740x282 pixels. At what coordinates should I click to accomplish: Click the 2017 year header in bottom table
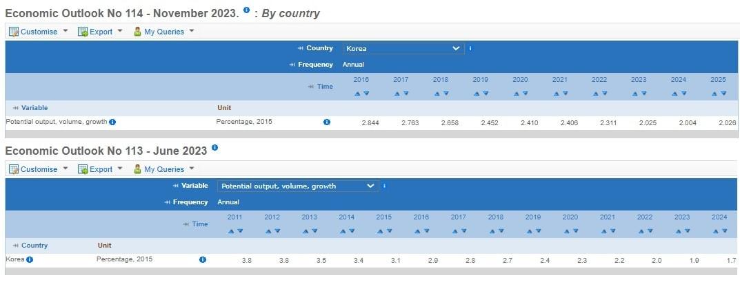(x=459, y=217)
